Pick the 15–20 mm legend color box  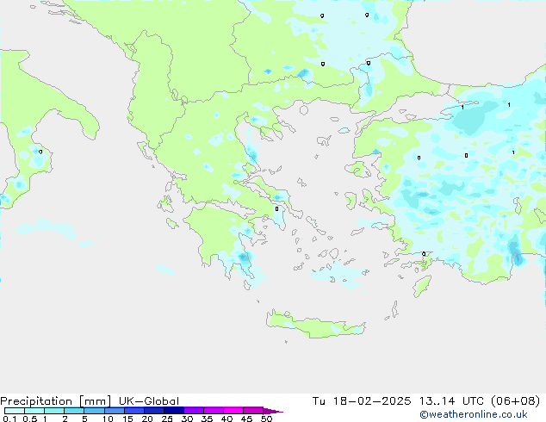(133, 411)
